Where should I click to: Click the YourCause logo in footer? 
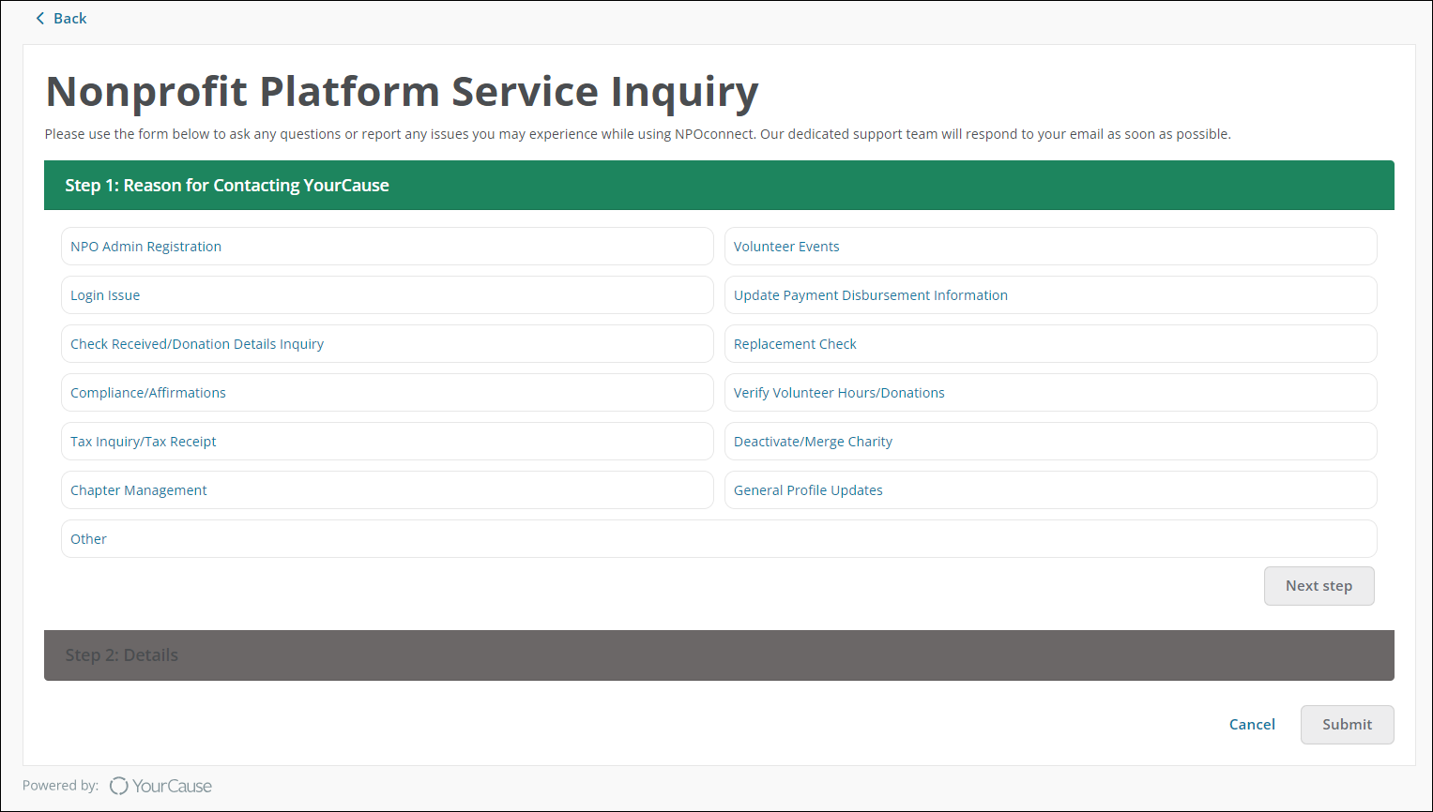point(160,786)
